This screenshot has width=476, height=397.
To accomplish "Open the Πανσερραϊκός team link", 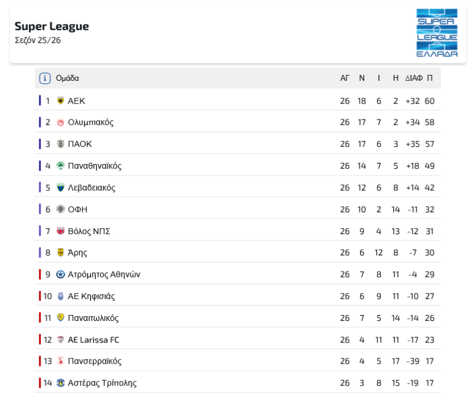I will (x=94, y=361).
